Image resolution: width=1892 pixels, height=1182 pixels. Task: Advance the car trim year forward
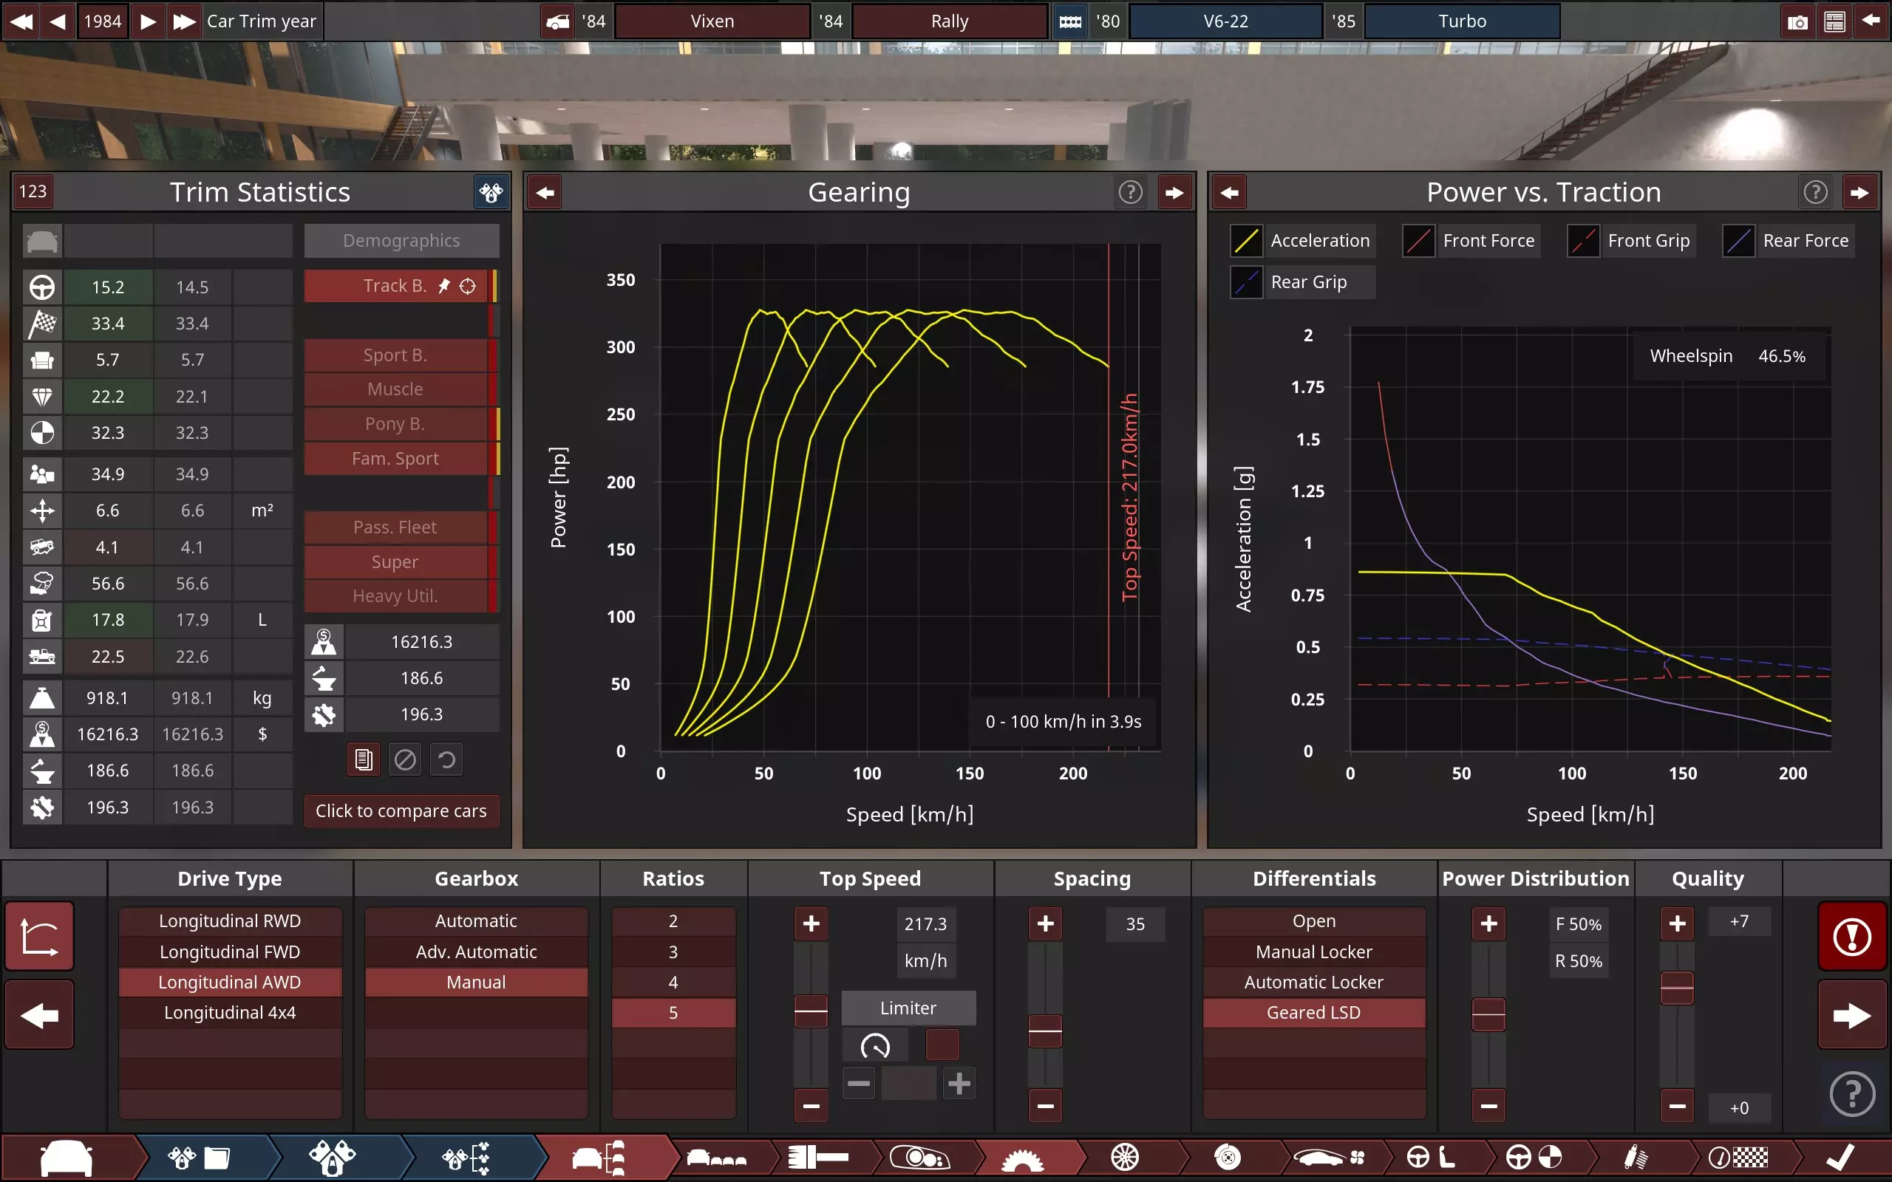pyautogui.click(x=148, y=21)
